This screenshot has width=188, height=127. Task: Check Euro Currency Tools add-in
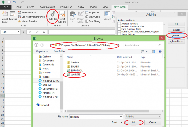click(x=119, y=29)
